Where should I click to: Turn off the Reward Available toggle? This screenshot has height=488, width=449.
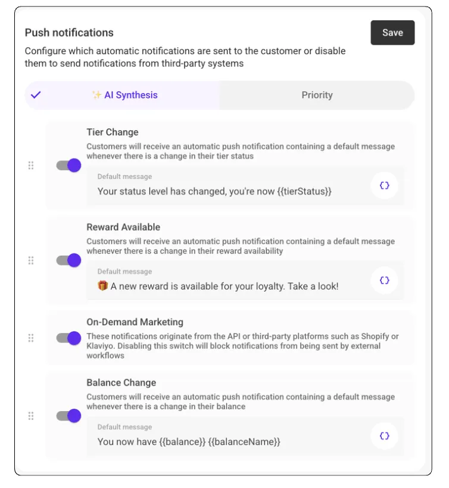point(68,260)
